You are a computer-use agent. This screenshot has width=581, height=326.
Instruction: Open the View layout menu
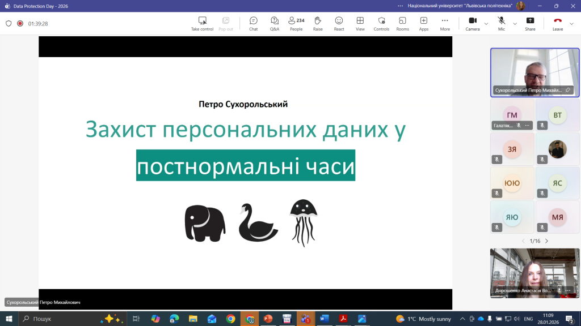coord(360,23)
